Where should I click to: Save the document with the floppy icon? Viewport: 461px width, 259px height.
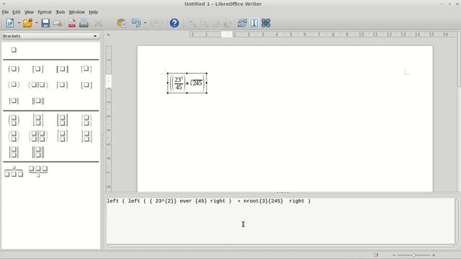pyautogui.click(x=45, y=23)
